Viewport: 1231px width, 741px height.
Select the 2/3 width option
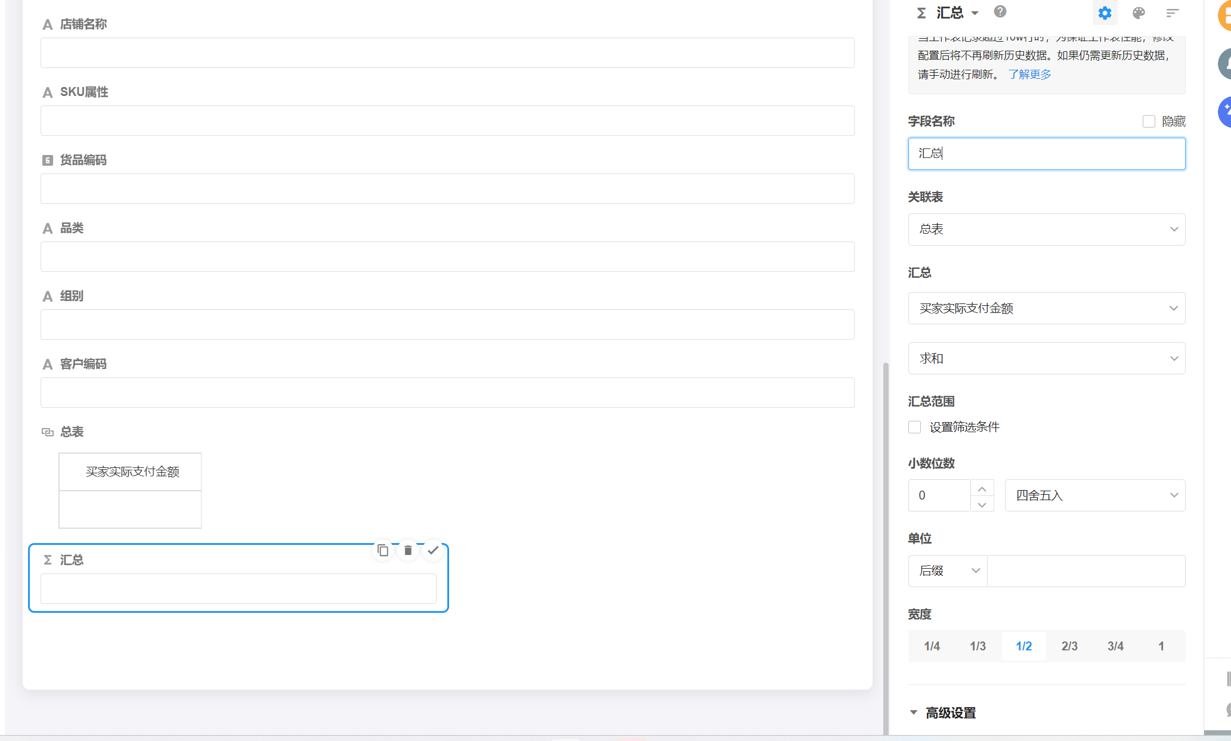tap(1069, 646)
